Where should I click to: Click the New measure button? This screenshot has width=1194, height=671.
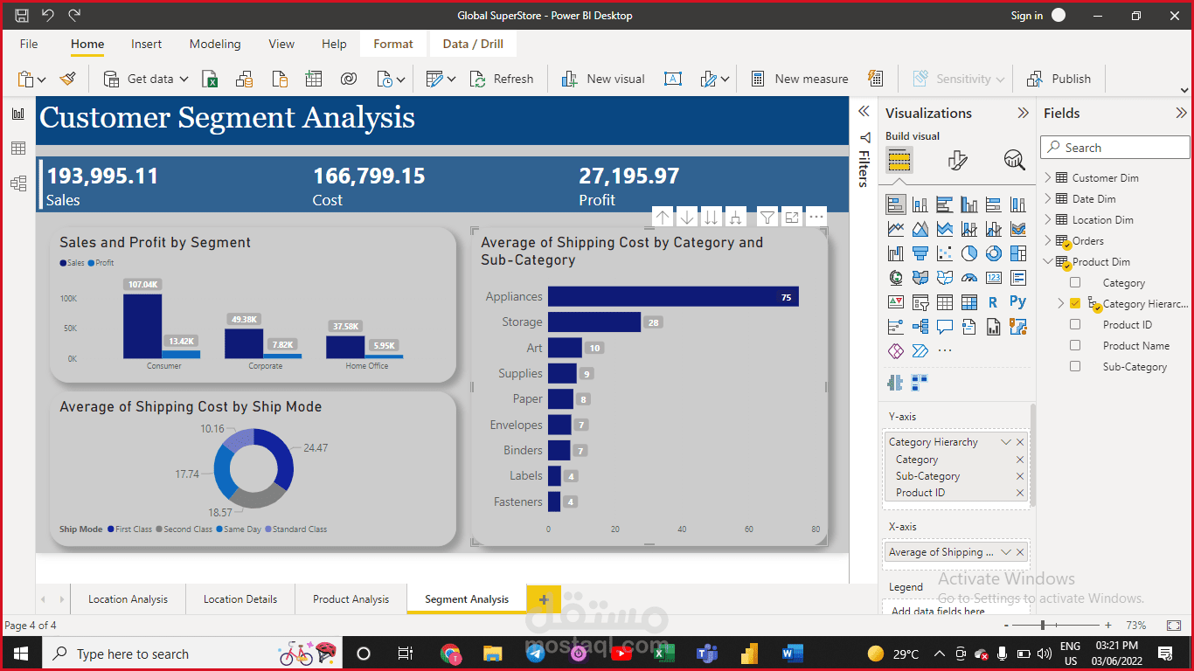coord(799,79)
